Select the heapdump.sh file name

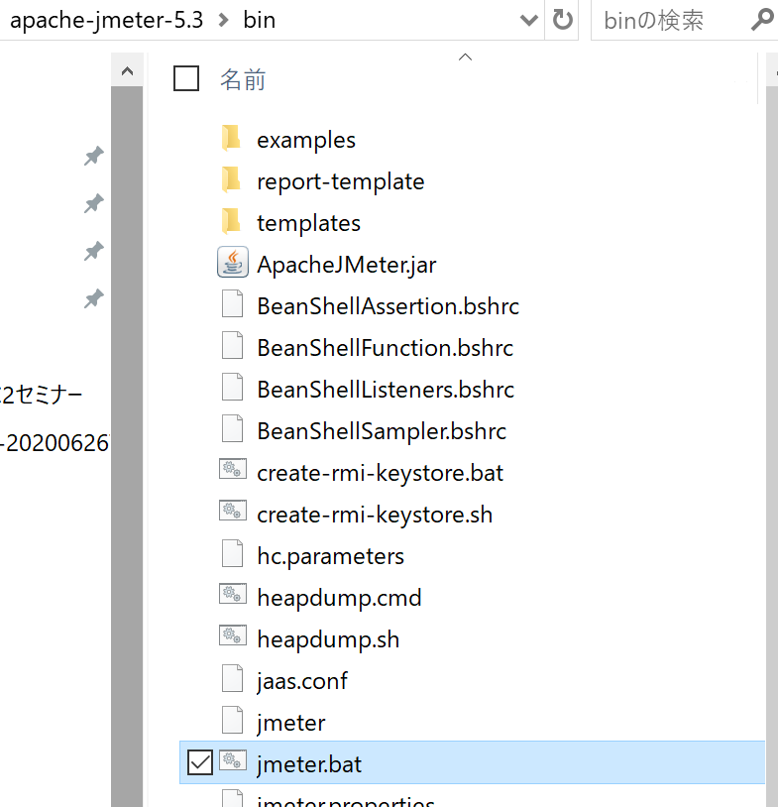328,639
